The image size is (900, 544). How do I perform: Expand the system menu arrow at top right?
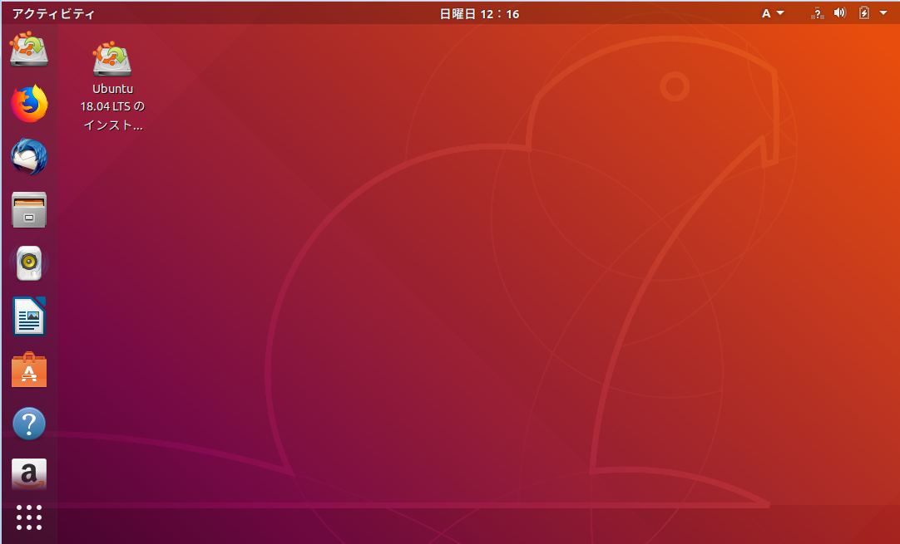click(x=883, y=13)
